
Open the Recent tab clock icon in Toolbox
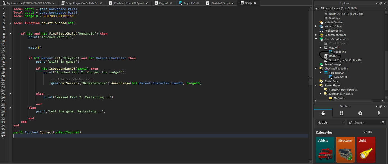click(360, 113)
